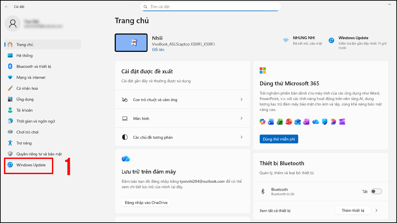Open the PowerPoint icon in Microsoft 365 section
This screenshot has height=223, width=397.
(x=289, y=122)
